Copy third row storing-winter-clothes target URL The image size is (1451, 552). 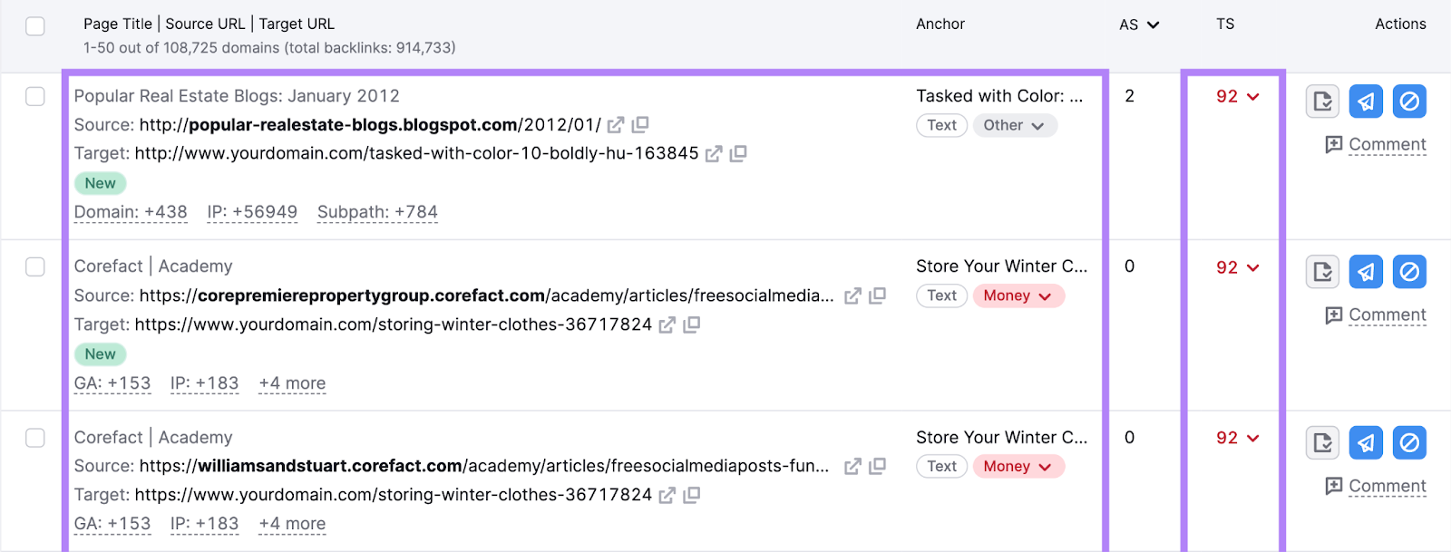point(691,495)
